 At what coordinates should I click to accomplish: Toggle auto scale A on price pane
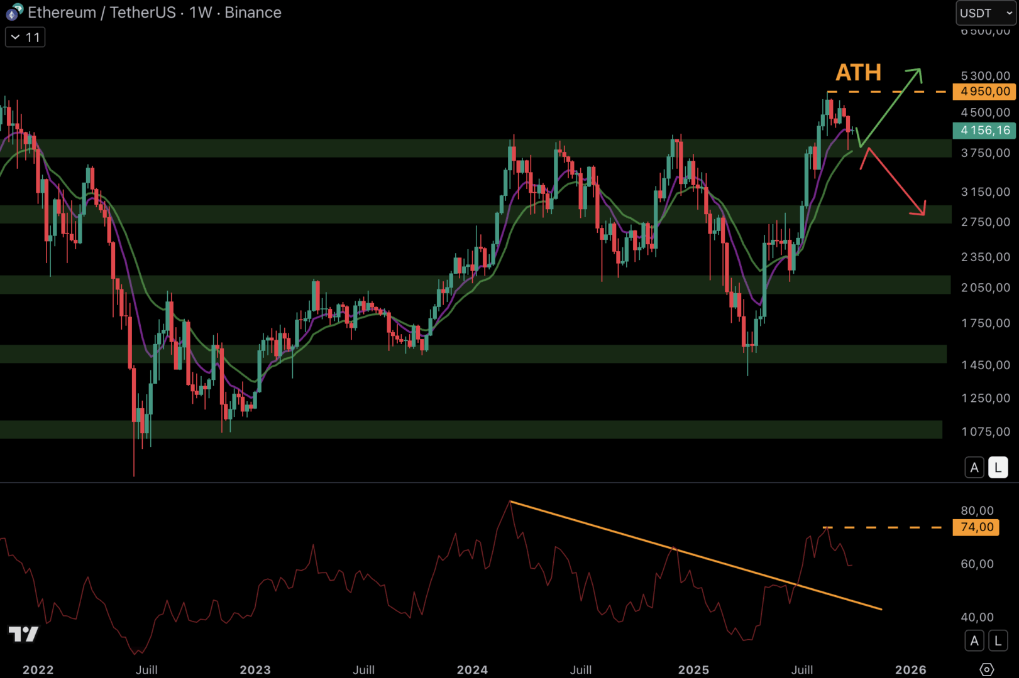point(974,468)
